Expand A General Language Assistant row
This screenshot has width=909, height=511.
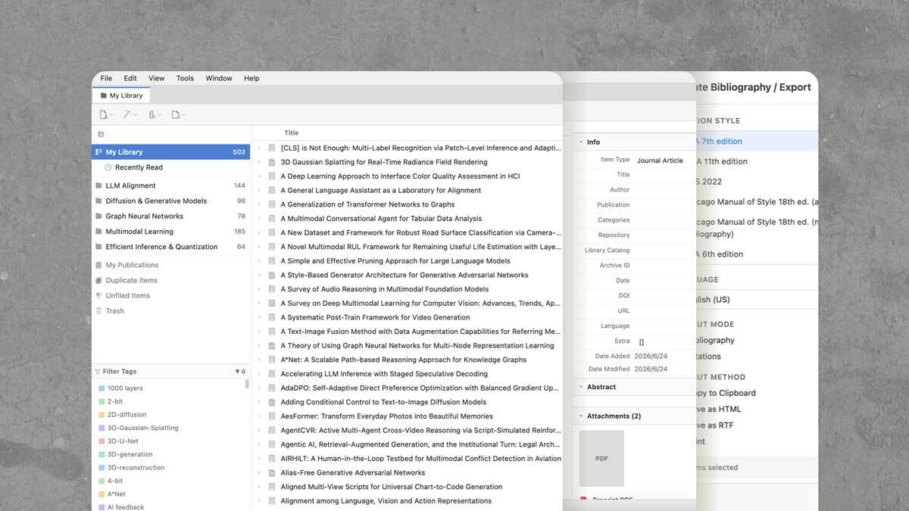260,190
